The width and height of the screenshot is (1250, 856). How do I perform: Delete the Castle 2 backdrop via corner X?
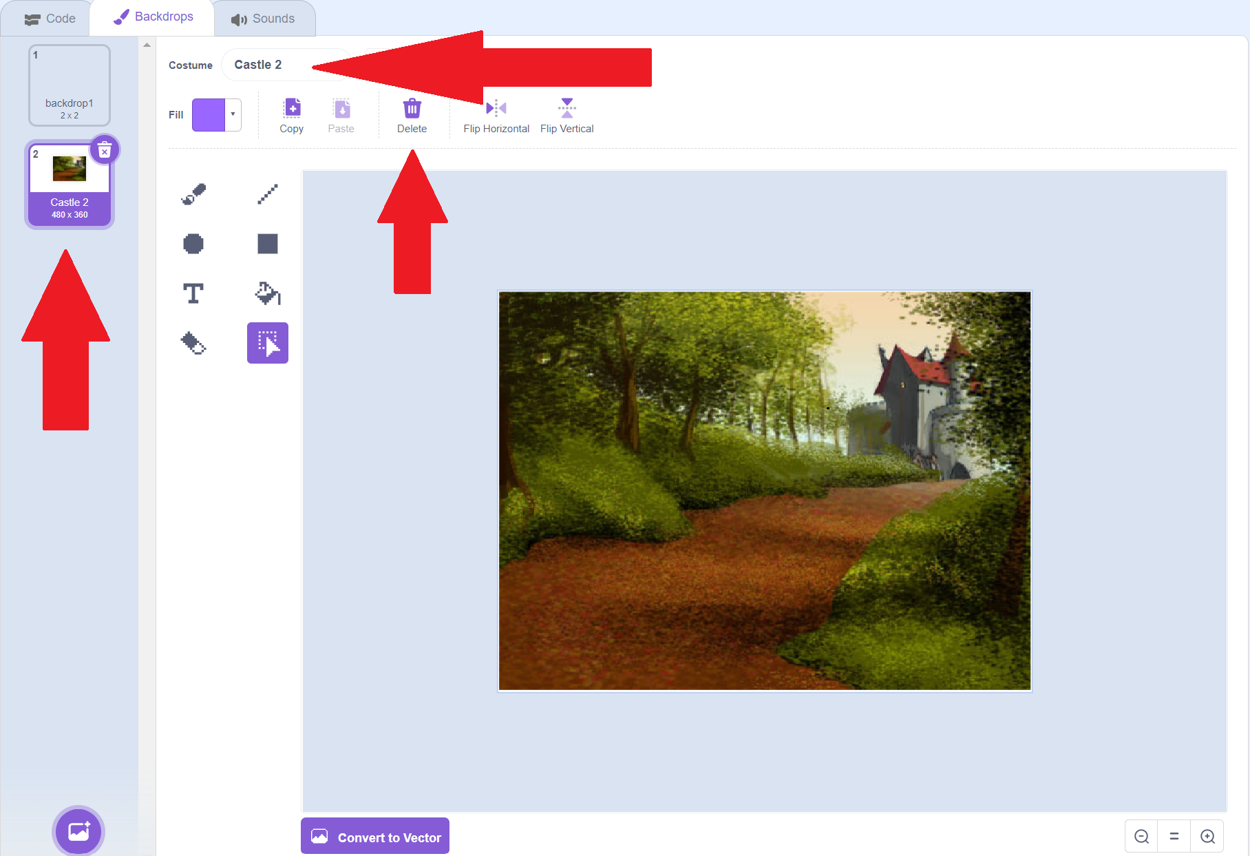click(105, 149)
